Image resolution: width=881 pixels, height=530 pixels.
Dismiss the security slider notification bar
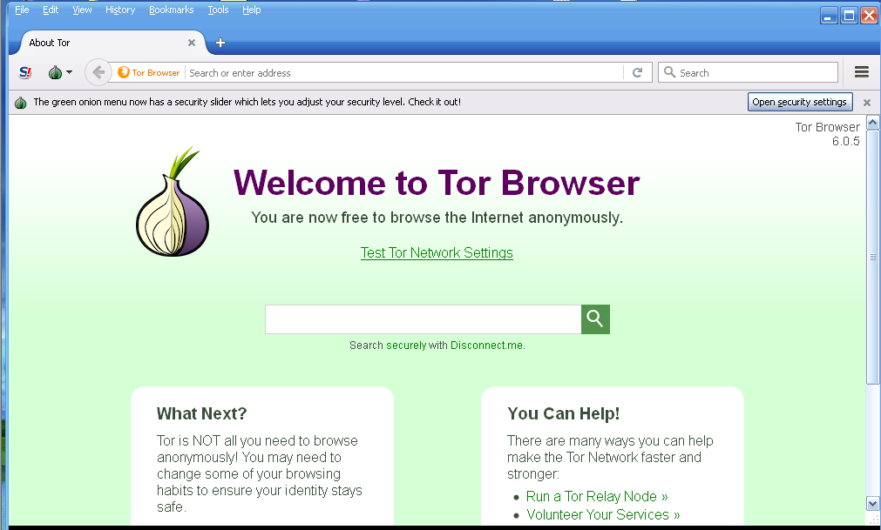pos(867,103)
